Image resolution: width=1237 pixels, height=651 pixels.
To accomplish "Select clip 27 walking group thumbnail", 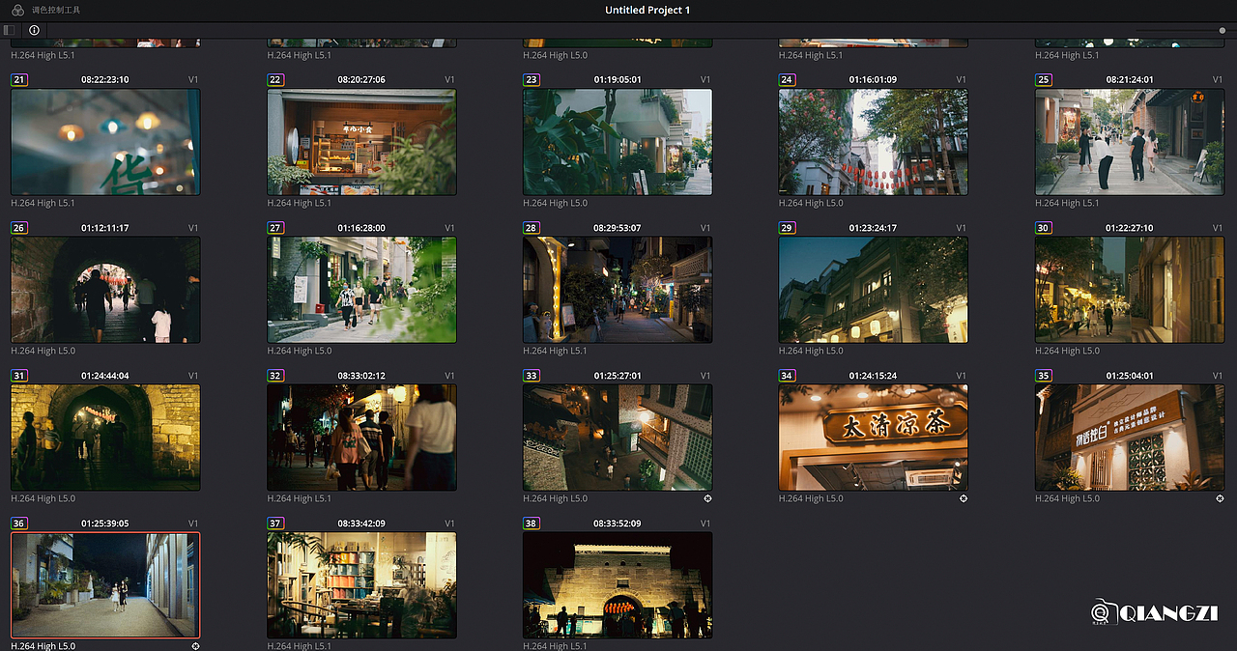I will click(361, 290).
